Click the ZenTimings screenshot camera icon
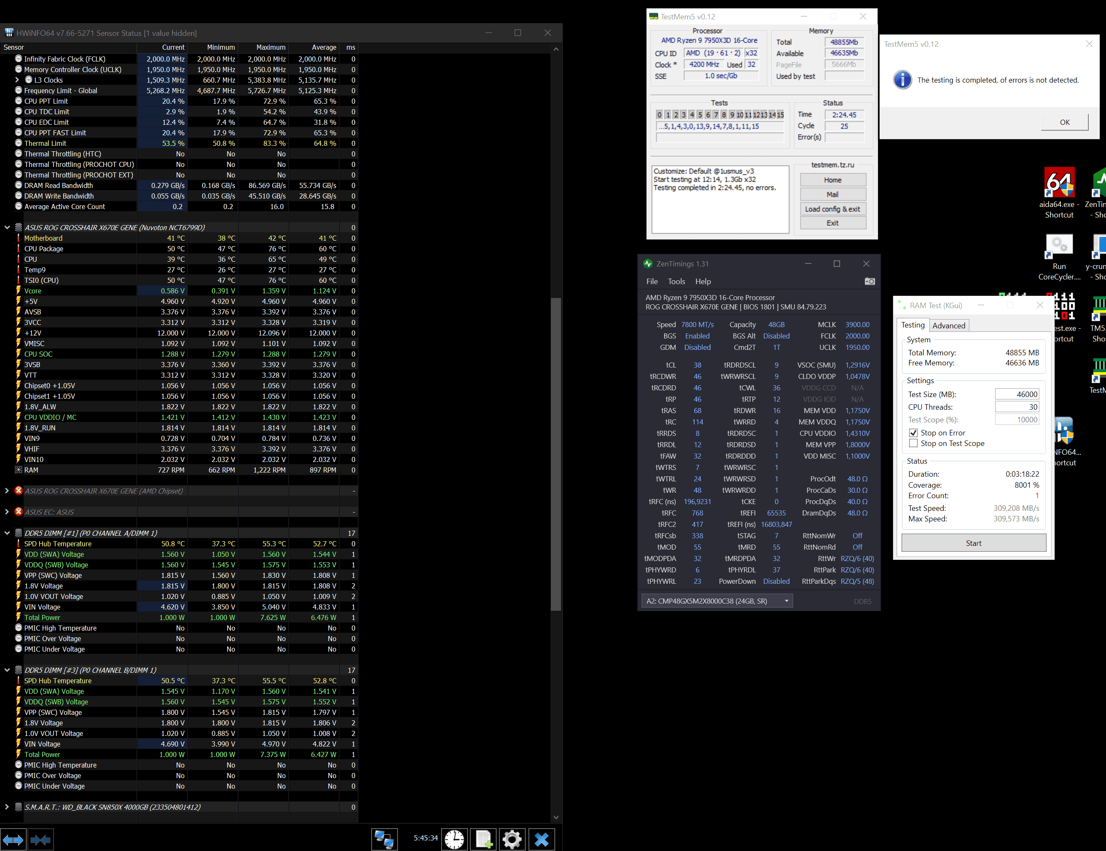 pos(870,281)
